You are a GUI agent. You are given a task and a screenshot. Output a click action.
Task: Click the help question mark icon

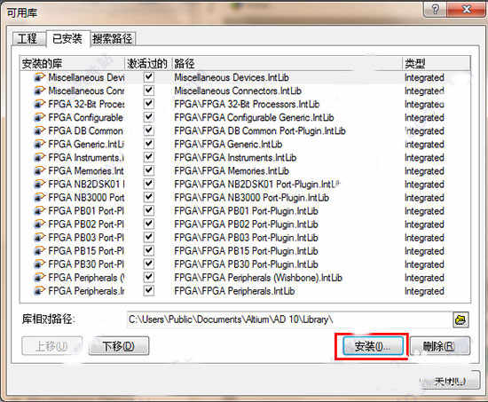435,10
